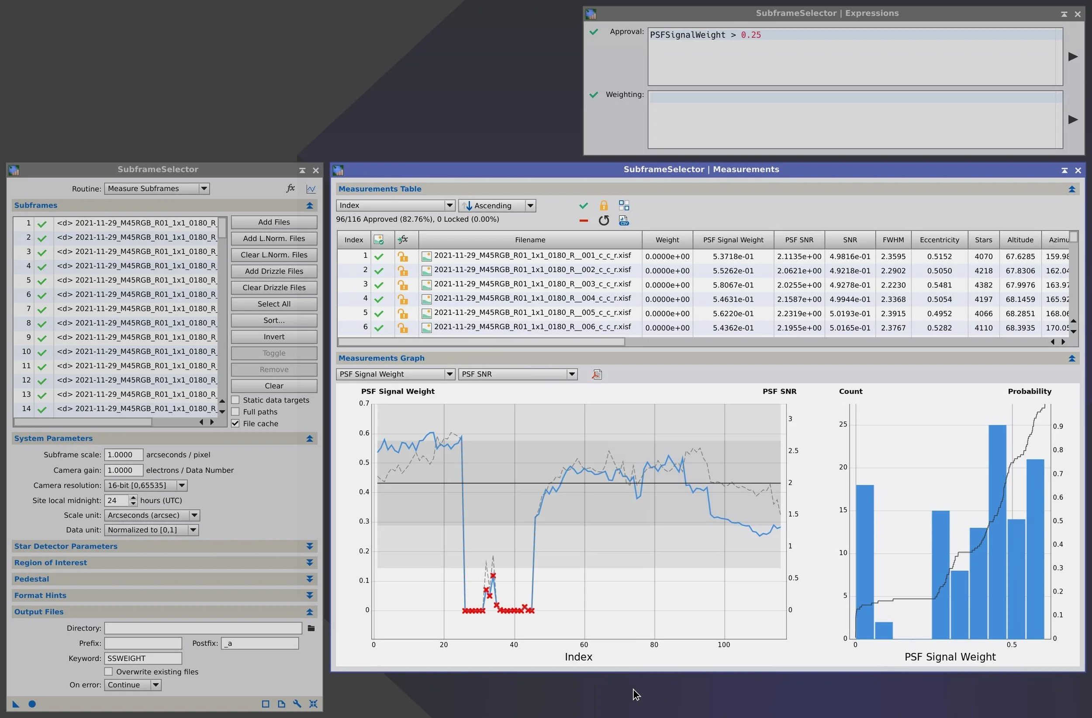The image size is (1092, 718).
Task: Open the expressions fx icon in SubframeSelector
Action: [x=290, y=189]
